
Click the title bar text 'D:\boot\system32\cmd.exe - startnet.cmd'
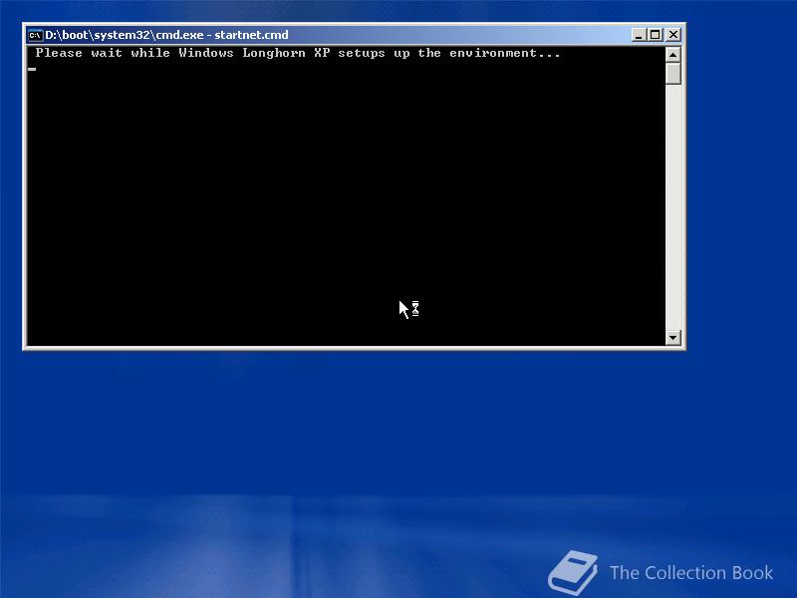(166, 35)
